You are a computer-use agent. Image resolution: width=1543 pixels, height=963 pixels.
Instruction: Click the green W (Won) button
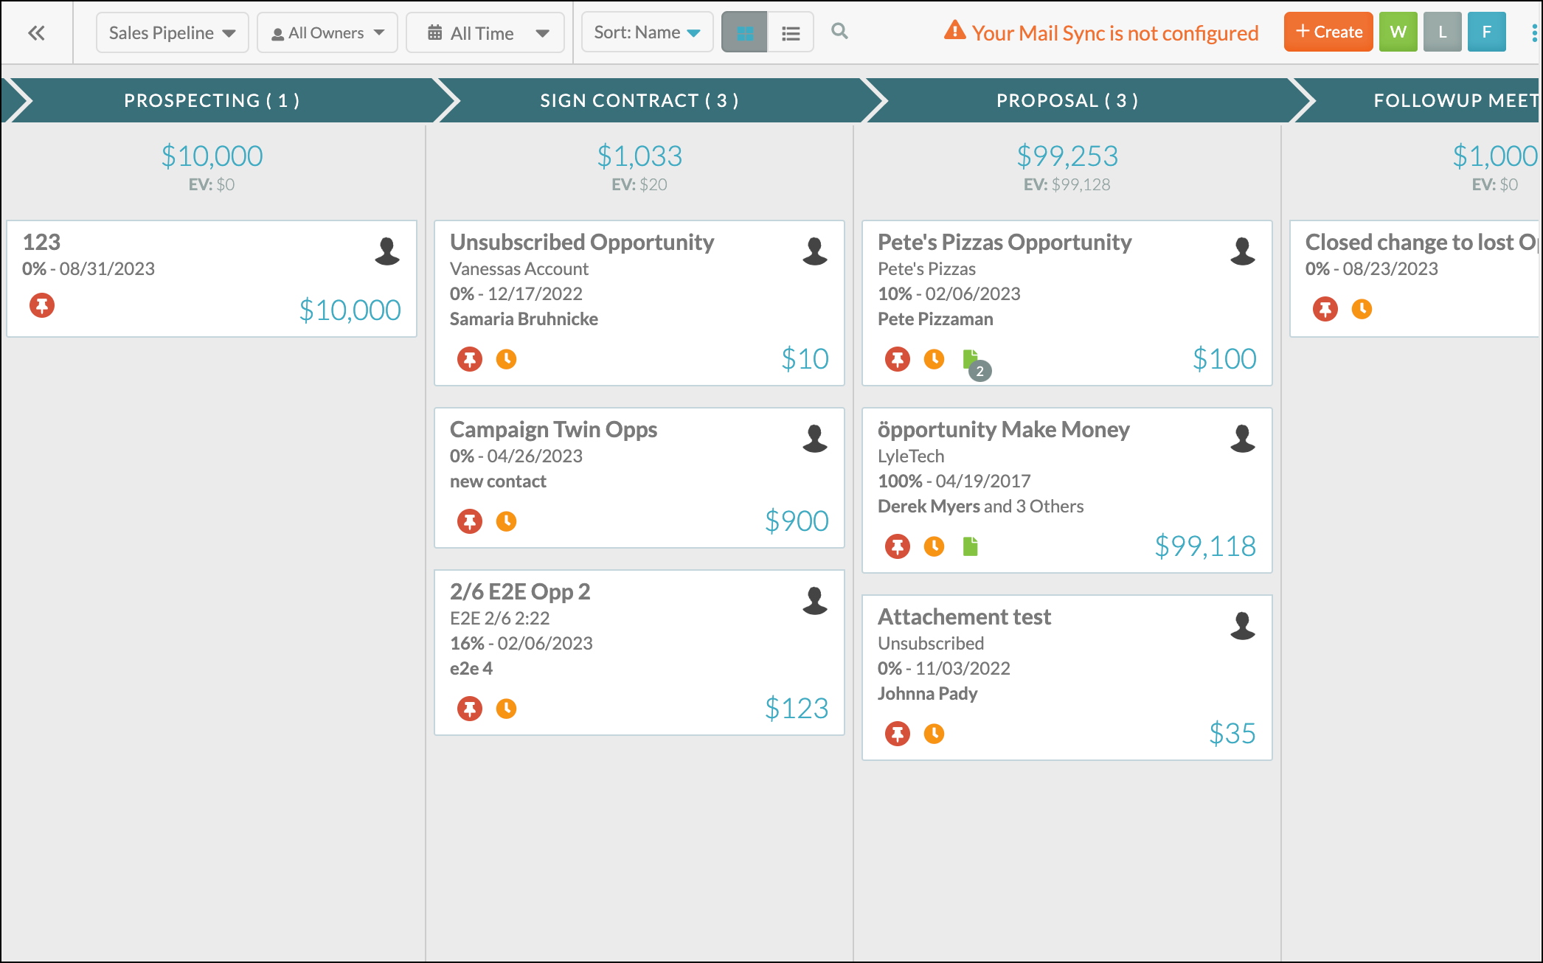tap(1398, 32)
